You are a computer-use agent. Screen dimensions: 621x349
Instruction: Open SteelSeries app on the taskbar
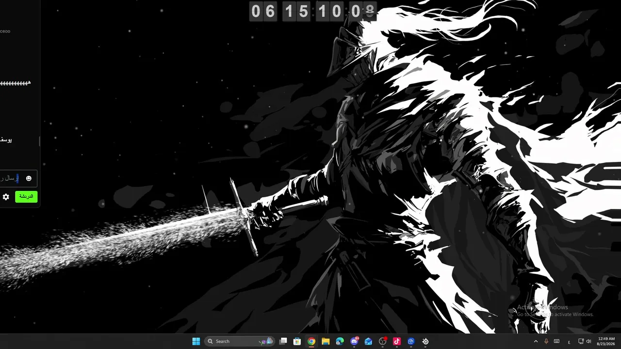[425, 341]
